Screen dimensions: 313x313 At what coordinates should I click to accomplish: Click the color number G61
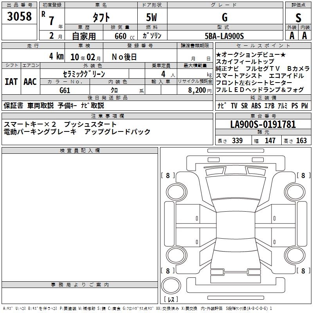pyautogui.click(x=65, y=90)
